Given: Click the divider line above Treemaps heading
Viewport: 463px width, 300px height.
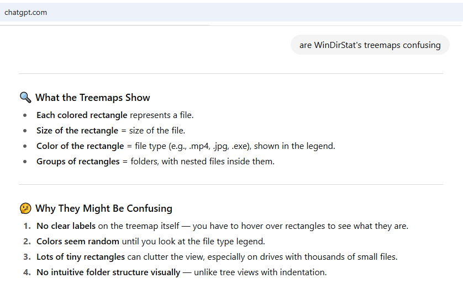Looking at the screenshot, I should pos(230,73).
